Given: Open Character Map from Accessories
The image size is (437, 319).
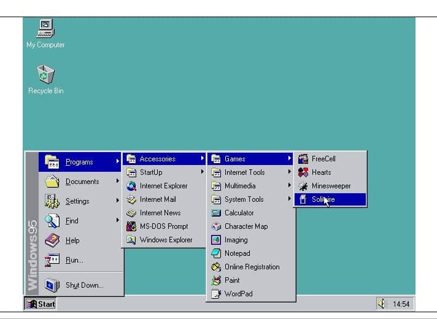Looking at the screenshot, I should (x=250, y=226).
